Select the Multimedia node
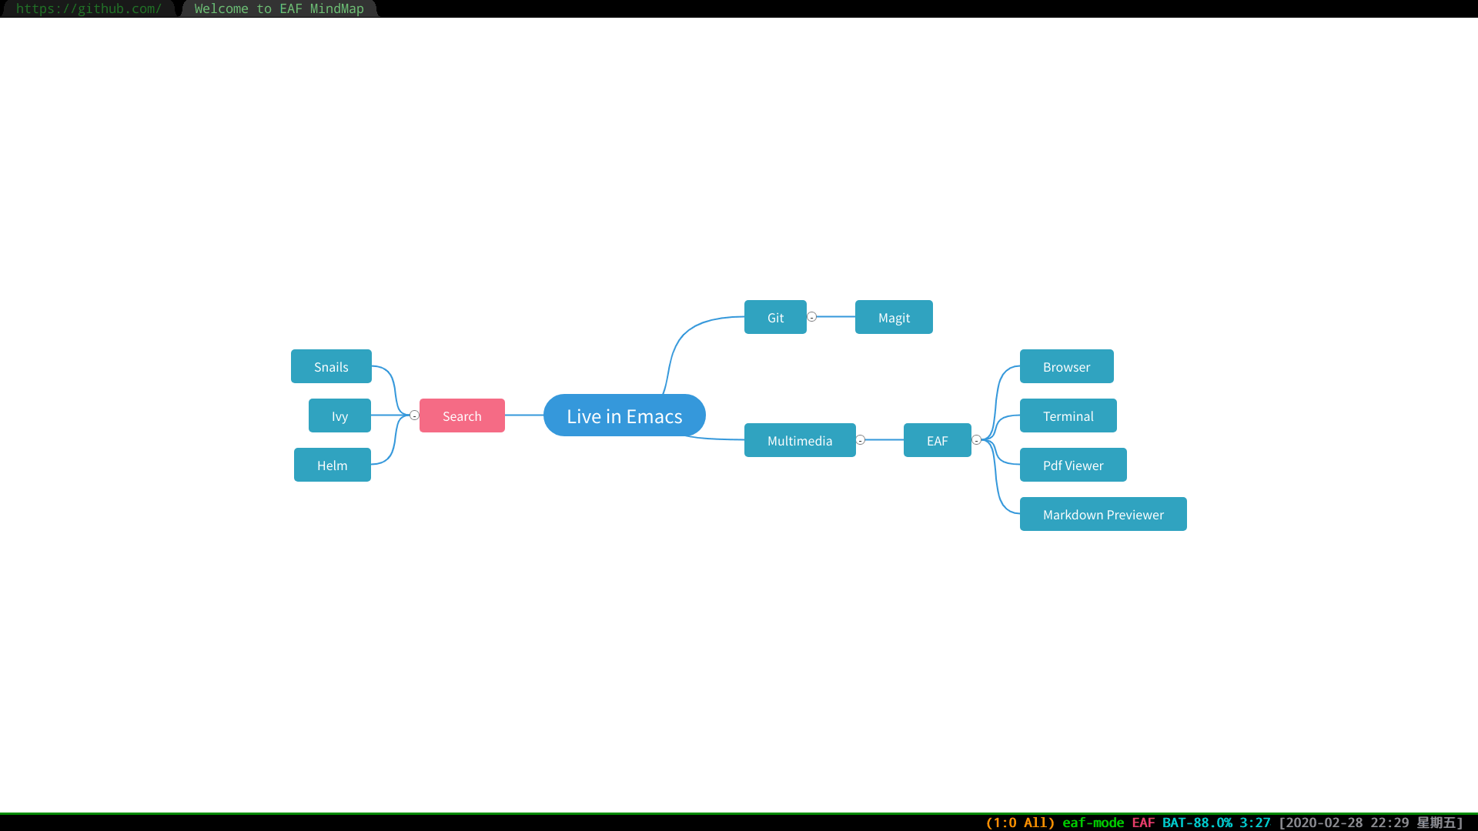Image resolution: width=1478 pixels, height=831 pixels. click(800, 440)
